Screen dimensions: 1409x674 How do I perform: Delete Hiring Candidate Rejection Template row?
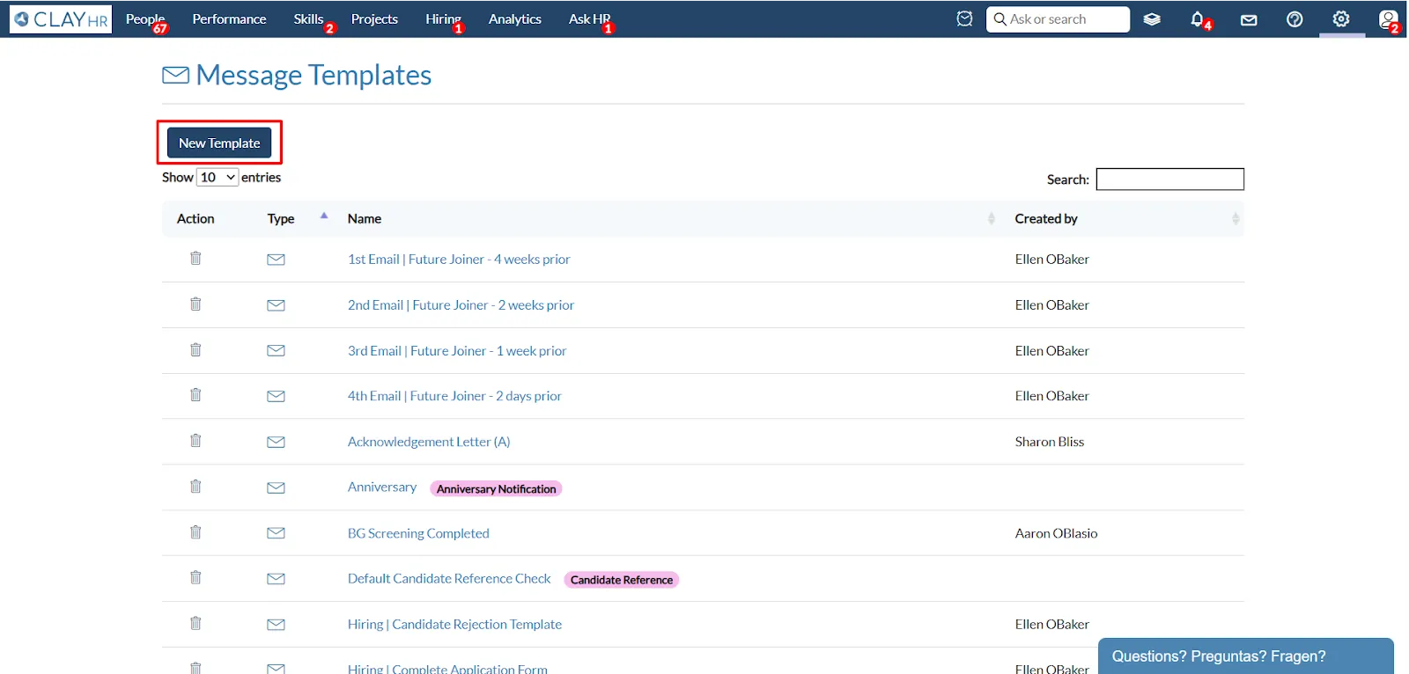pos(195,623)
